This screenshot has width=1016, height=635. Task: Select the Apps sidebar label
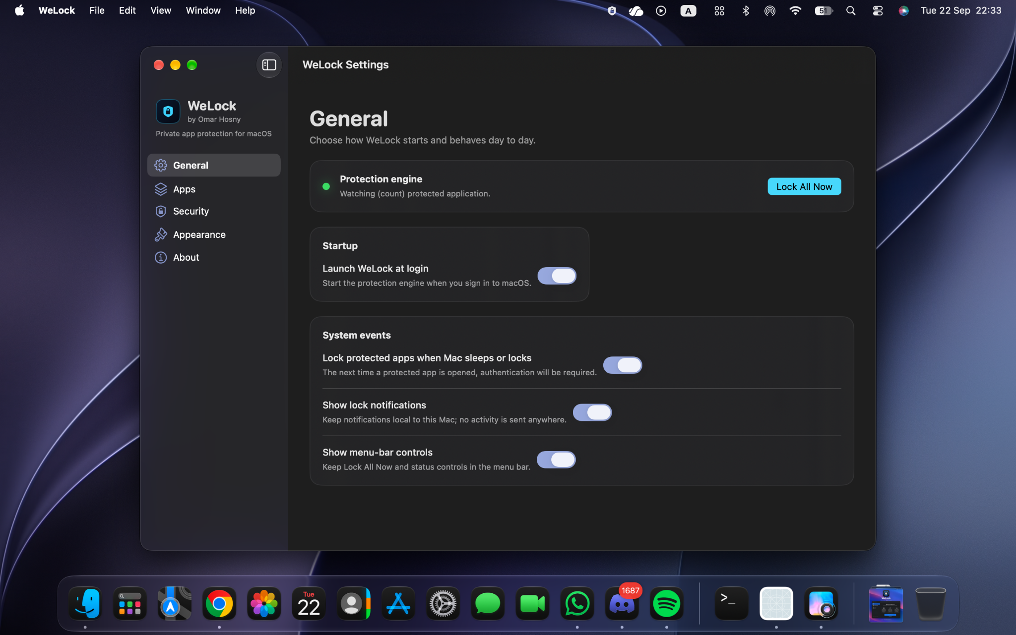tap(184, 189)
